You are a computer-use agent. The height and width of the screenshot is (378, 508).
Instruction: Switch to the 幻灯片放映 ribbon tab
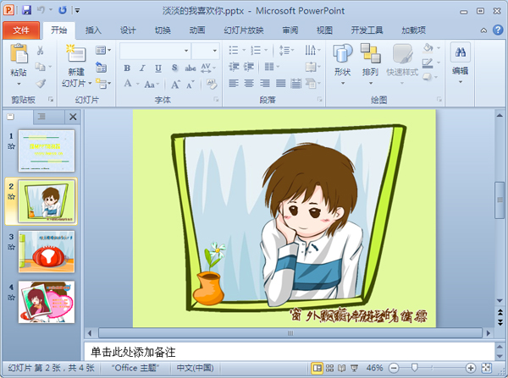pos(244,30)
